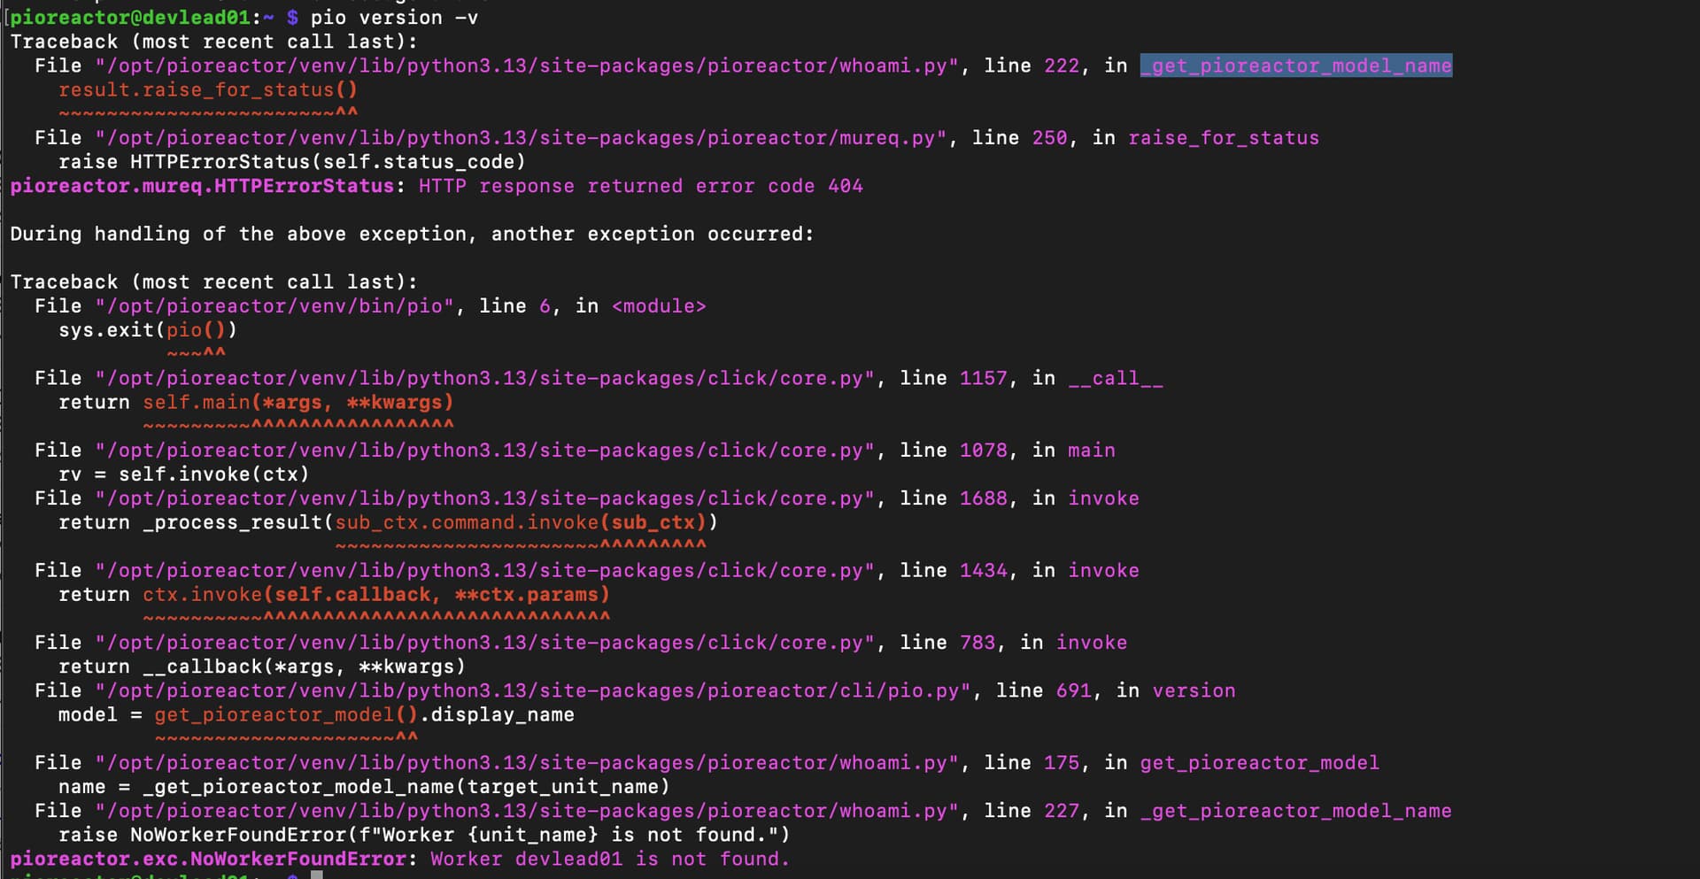Click the 'rv = self.invoke(ctx)' code line
Screen dimensions: 1700x879
184,474
